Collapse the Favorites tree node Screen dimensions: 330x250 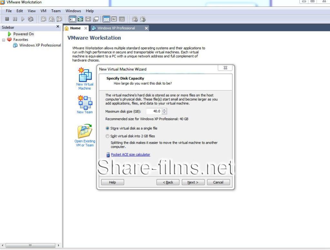pos(4,40)
